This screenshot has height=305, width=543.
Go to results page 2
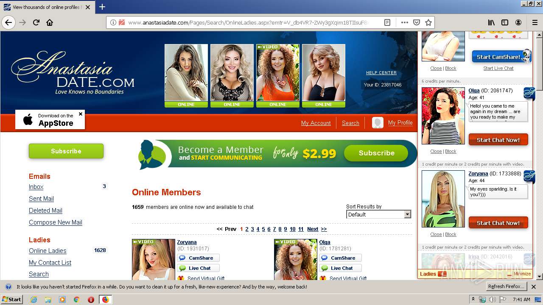click(247, 229)
